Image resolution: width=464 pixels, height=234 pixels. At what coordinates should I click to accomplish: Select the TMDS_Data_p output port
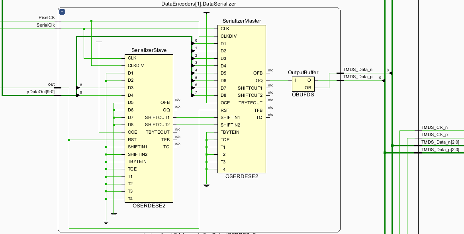pos(358,77)
